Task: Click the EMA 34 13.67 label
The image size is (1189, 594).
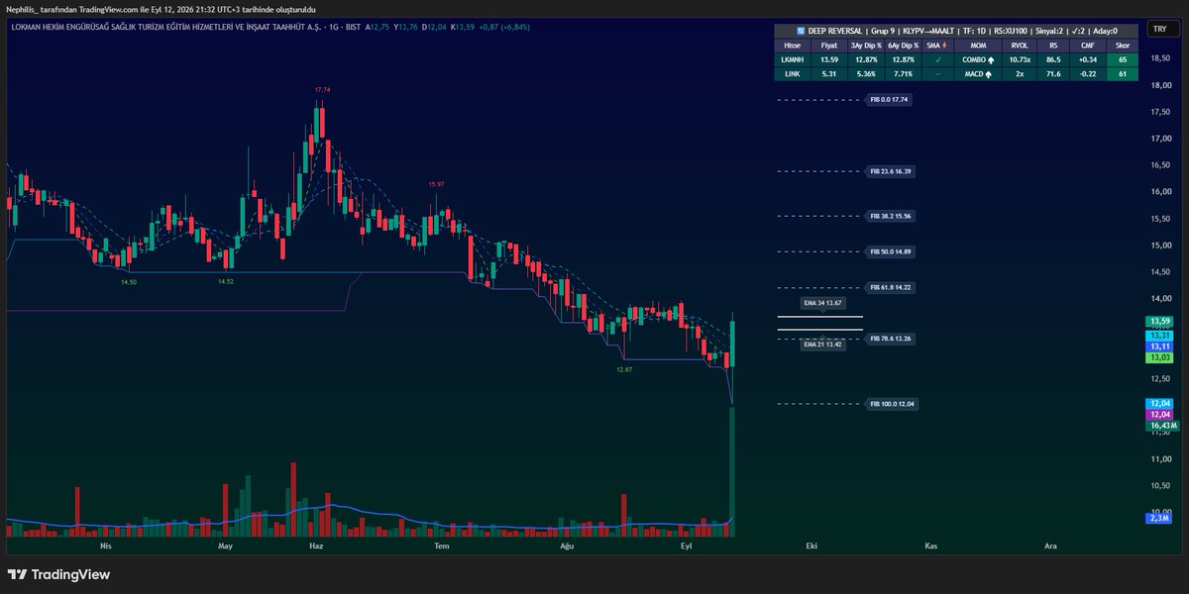Action: tap(822, 302)
